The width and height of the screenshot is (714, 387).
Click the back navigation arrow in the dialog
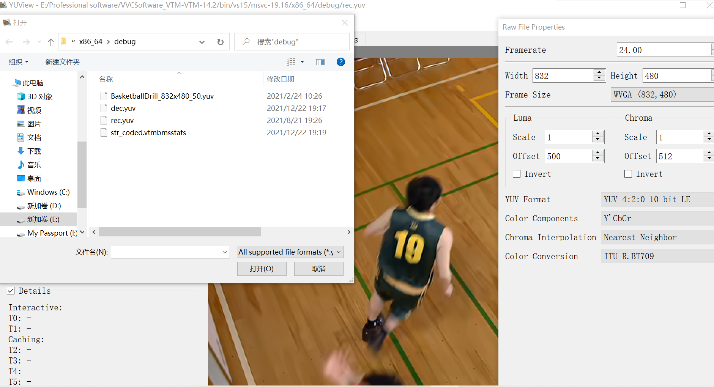pyautogui.click(x=9, y=42)
